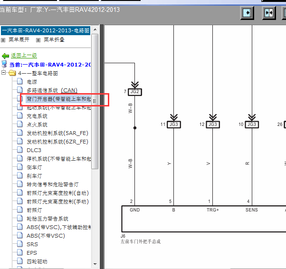Click 菜单折叠 to fold the menu
The image size is (286, 269).
pos(54,39)
